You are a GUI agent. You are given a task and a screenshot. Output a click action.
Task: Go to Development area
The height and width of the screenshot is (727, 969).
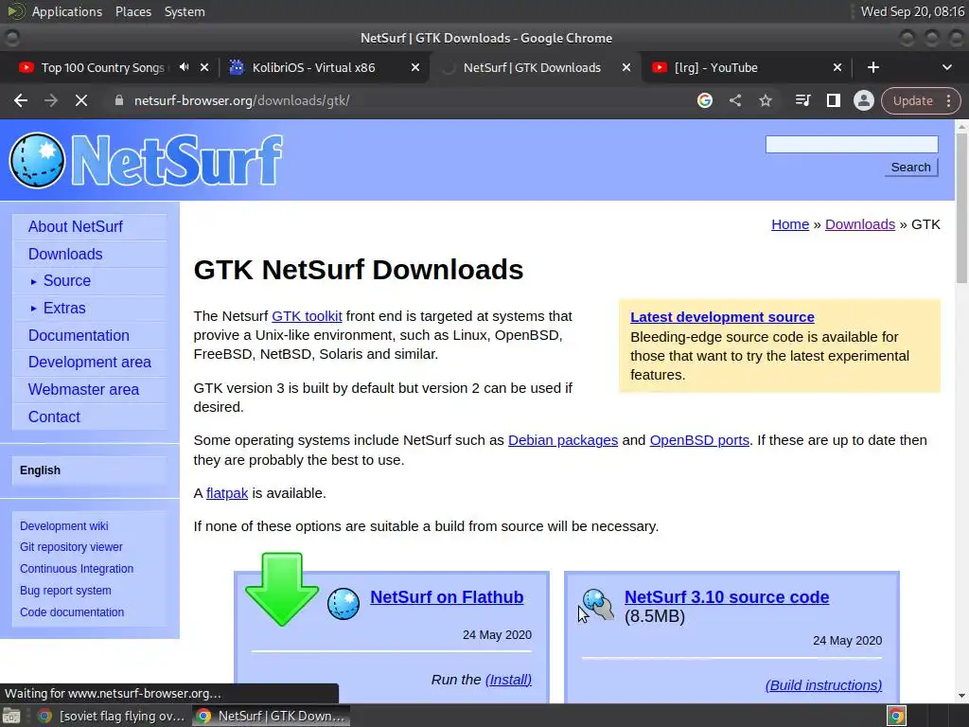tap(90, 363)
